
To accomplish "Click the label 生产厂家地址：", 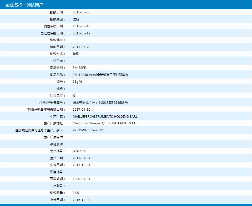I will coord(54,123).
